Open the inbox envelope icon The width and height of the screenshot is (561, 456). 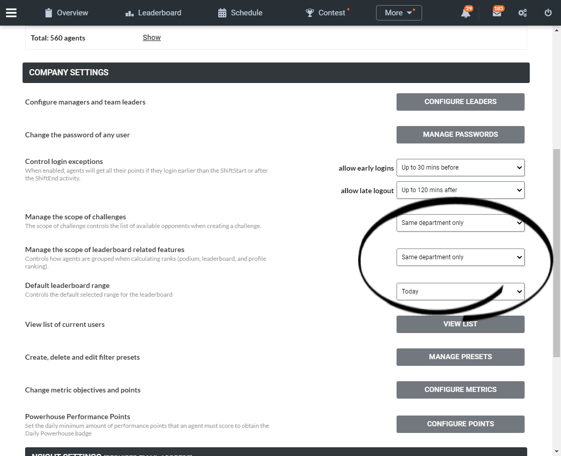coord(496,13)
